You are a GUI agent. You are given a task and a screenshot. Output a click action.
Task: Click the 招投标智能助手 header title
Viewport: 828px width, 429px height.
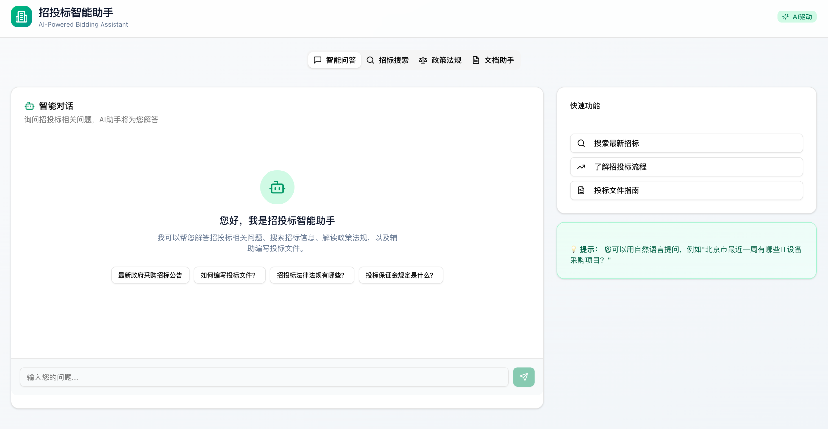tap(76, 13)
